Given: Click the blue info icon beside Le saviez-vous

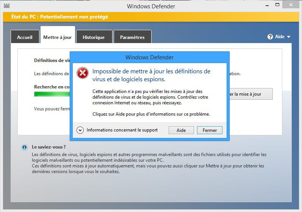Looking at the screenshot, I should pos(25,147).
